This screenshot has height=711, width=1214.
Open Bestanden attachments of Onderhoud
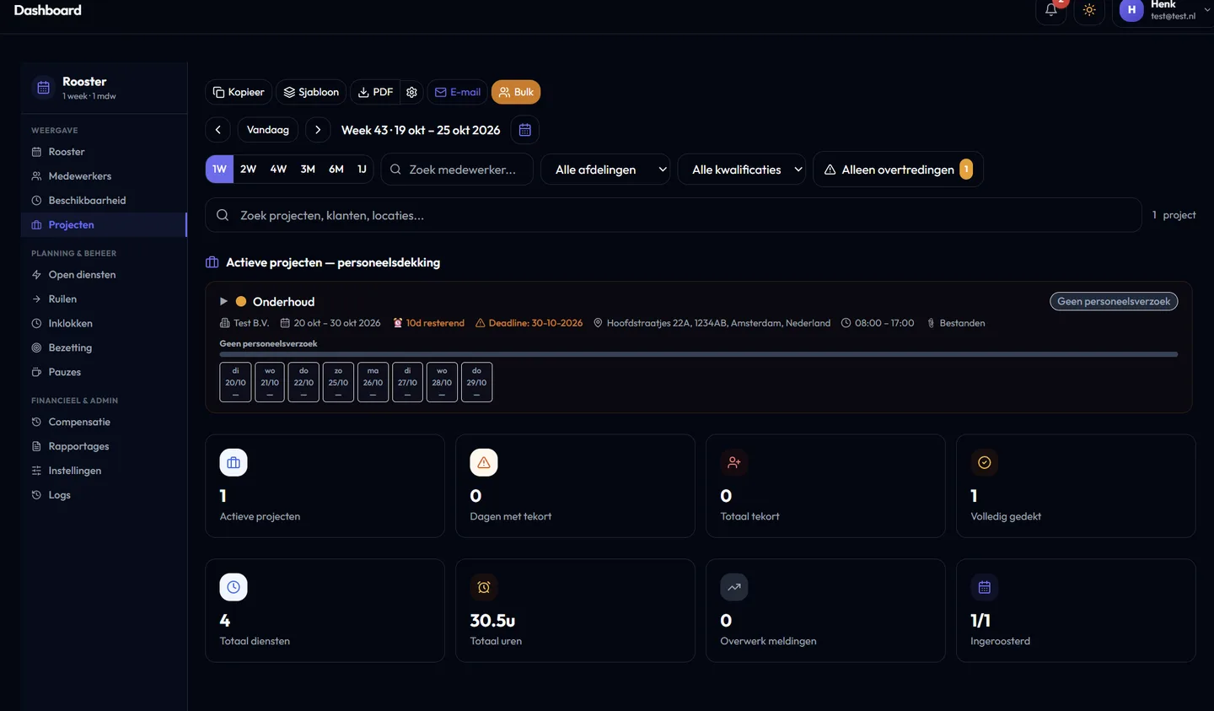tap(956, 323)
